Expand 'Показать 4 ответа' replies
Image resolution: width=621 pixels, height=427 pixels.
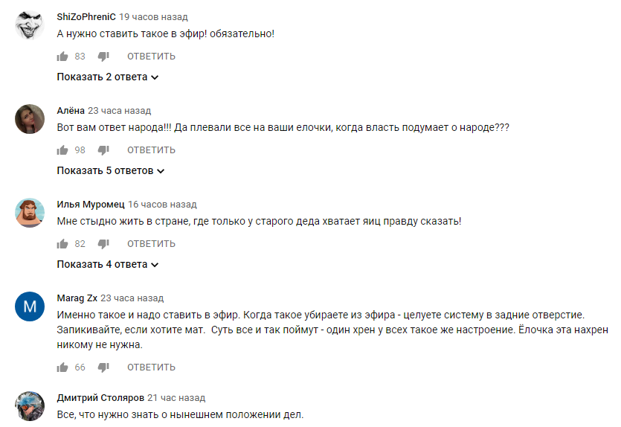pyautogui.click(x=108, y=264)
